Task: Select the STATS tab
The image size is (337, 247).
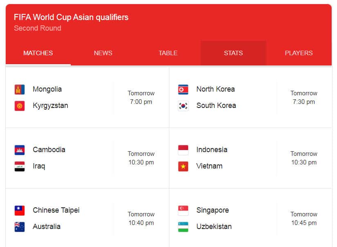Action: [233, 53]
